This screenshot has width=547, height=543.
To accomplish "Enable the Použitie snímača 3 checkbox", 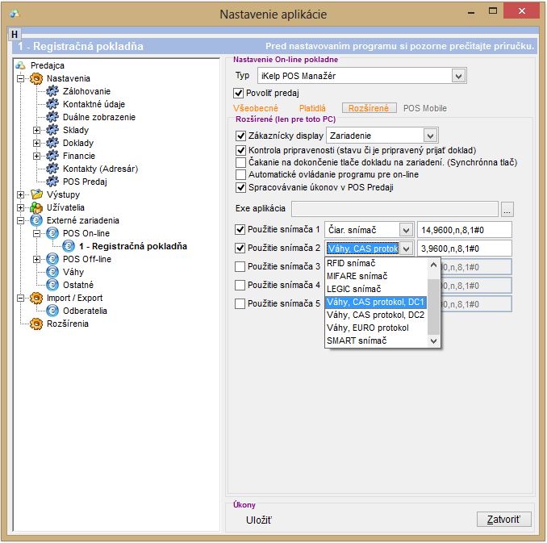I will point(240,266).
